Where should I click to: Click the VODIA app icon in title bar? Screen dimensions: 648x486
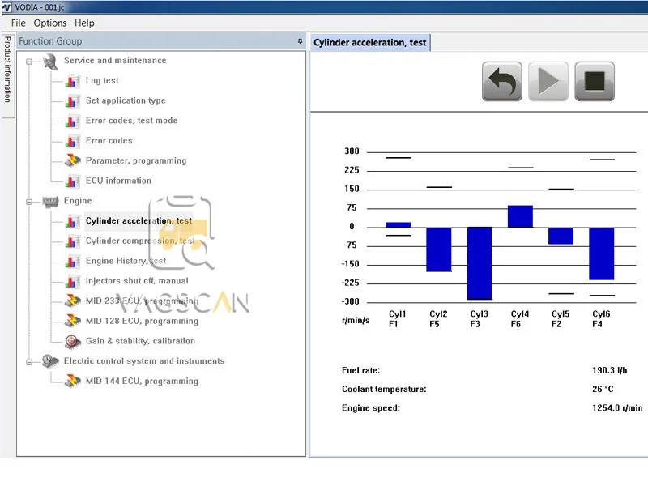(x=6, y=7)
